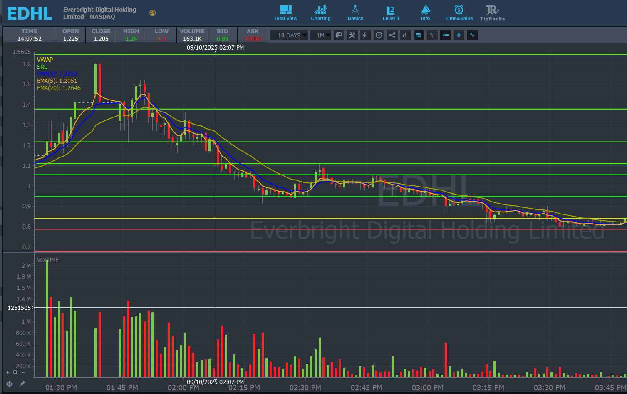Click the ASK column header
627x394 pixels.
(x=253, y=31)
